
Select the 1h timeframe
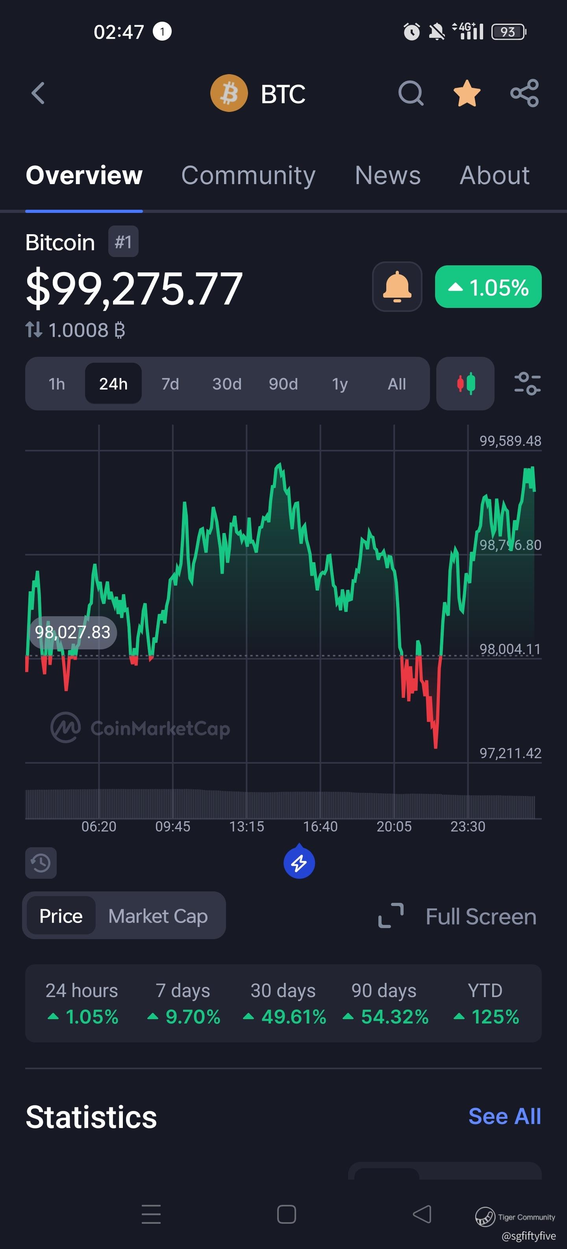(x=57, y=384)
